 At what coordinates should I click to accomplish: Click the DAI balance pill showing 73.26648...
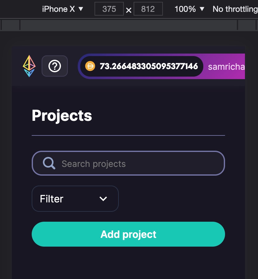coord(141,66)
